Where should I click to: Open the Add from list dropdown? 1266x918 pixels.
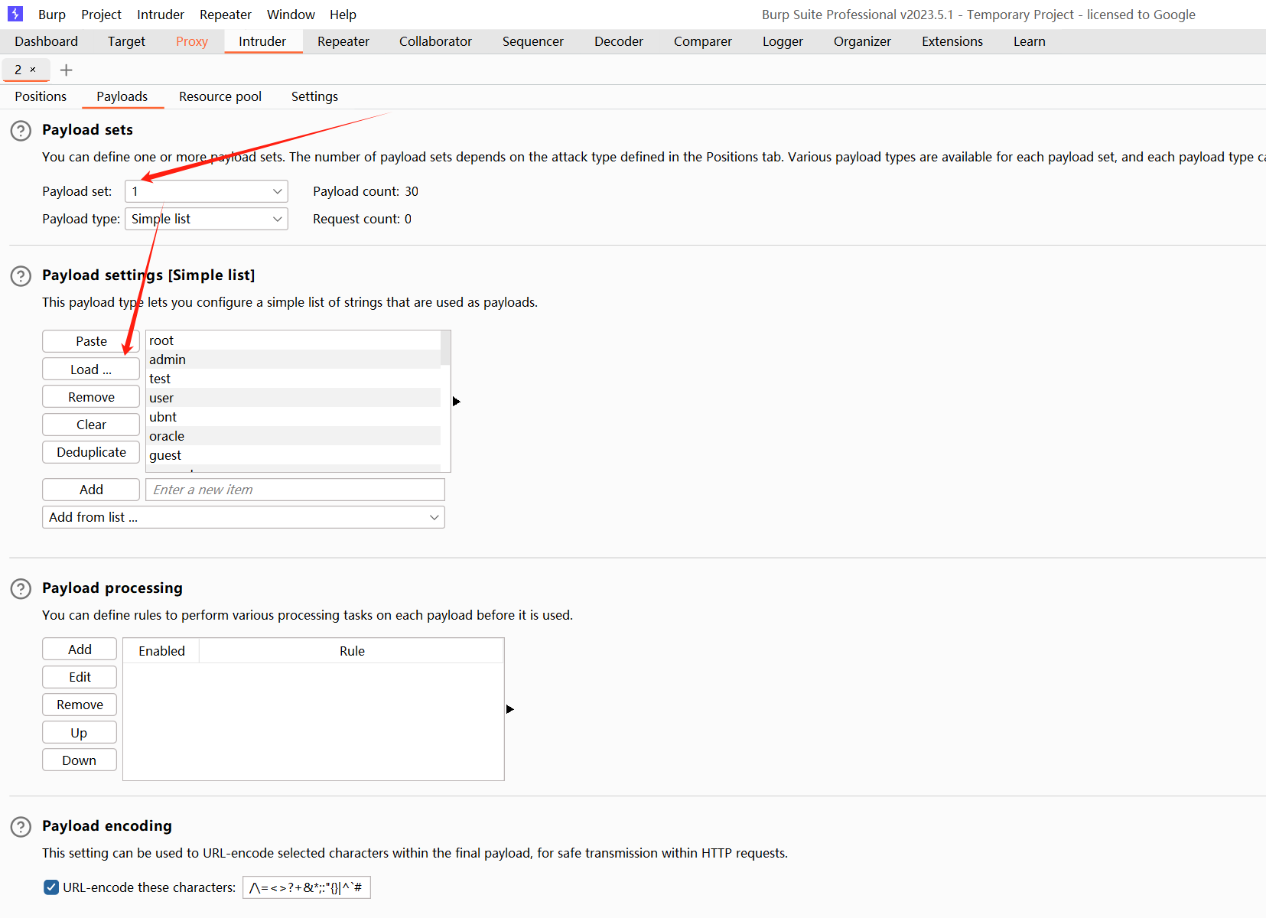[x=243, y=517]
